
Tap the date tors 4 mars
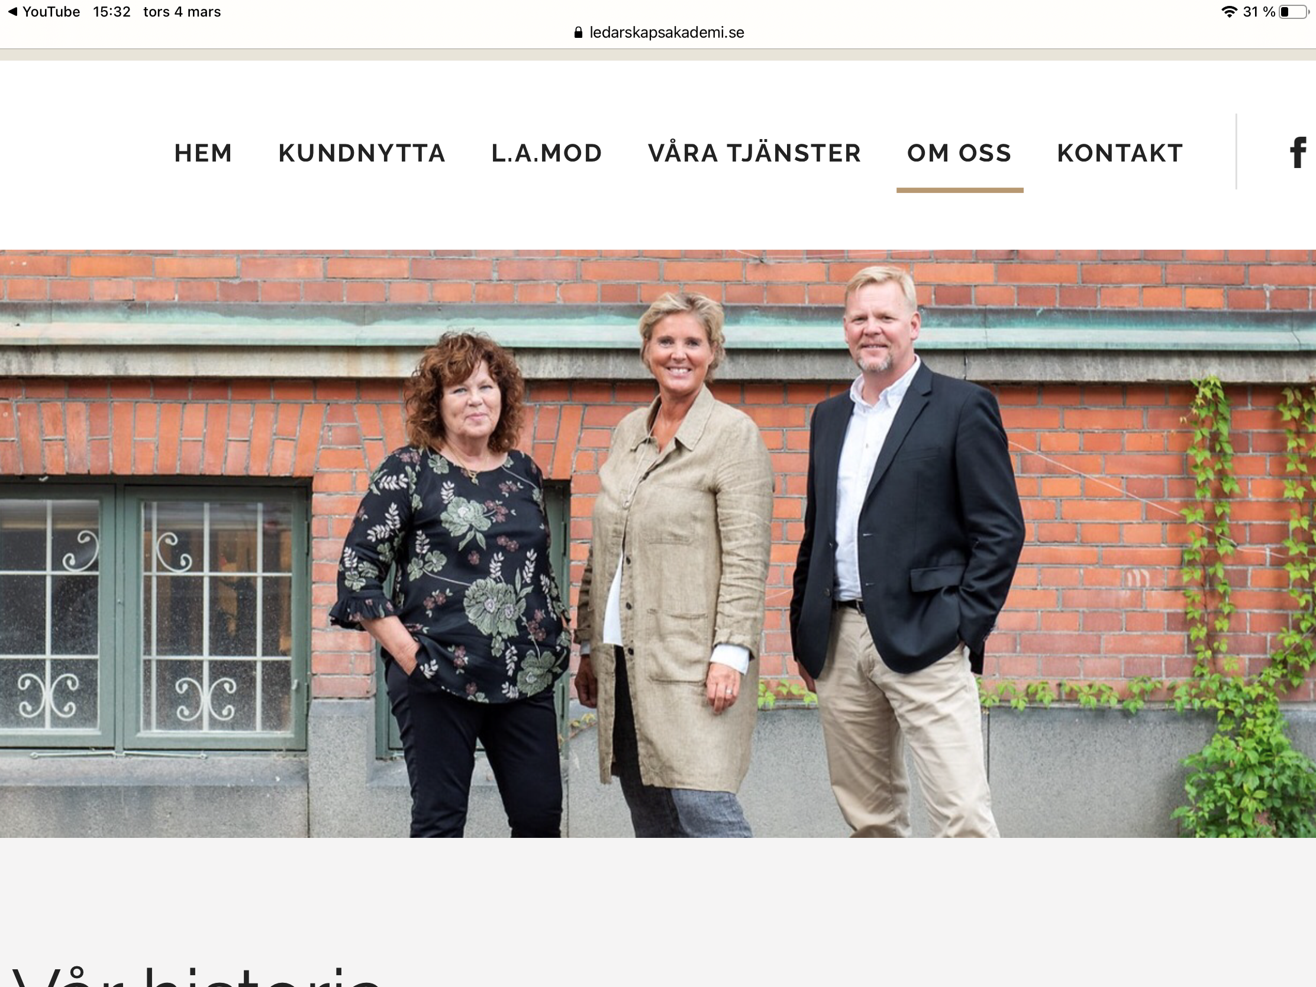pyautogui.click(x=182, y=12)
